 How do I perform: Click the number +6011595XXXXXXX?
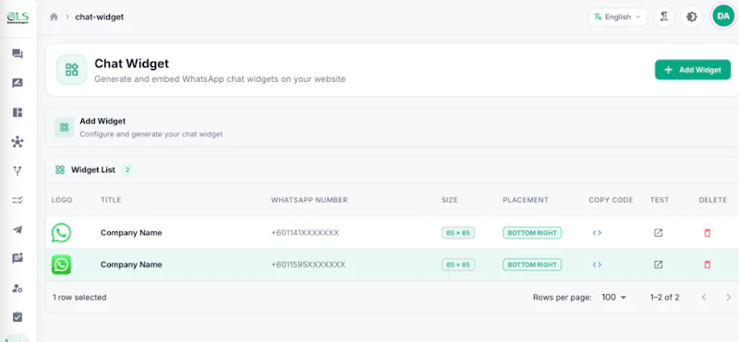click(309, 265)
